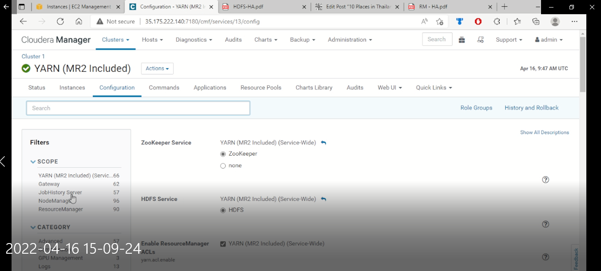Add this page to favorites

coord(440,21)
